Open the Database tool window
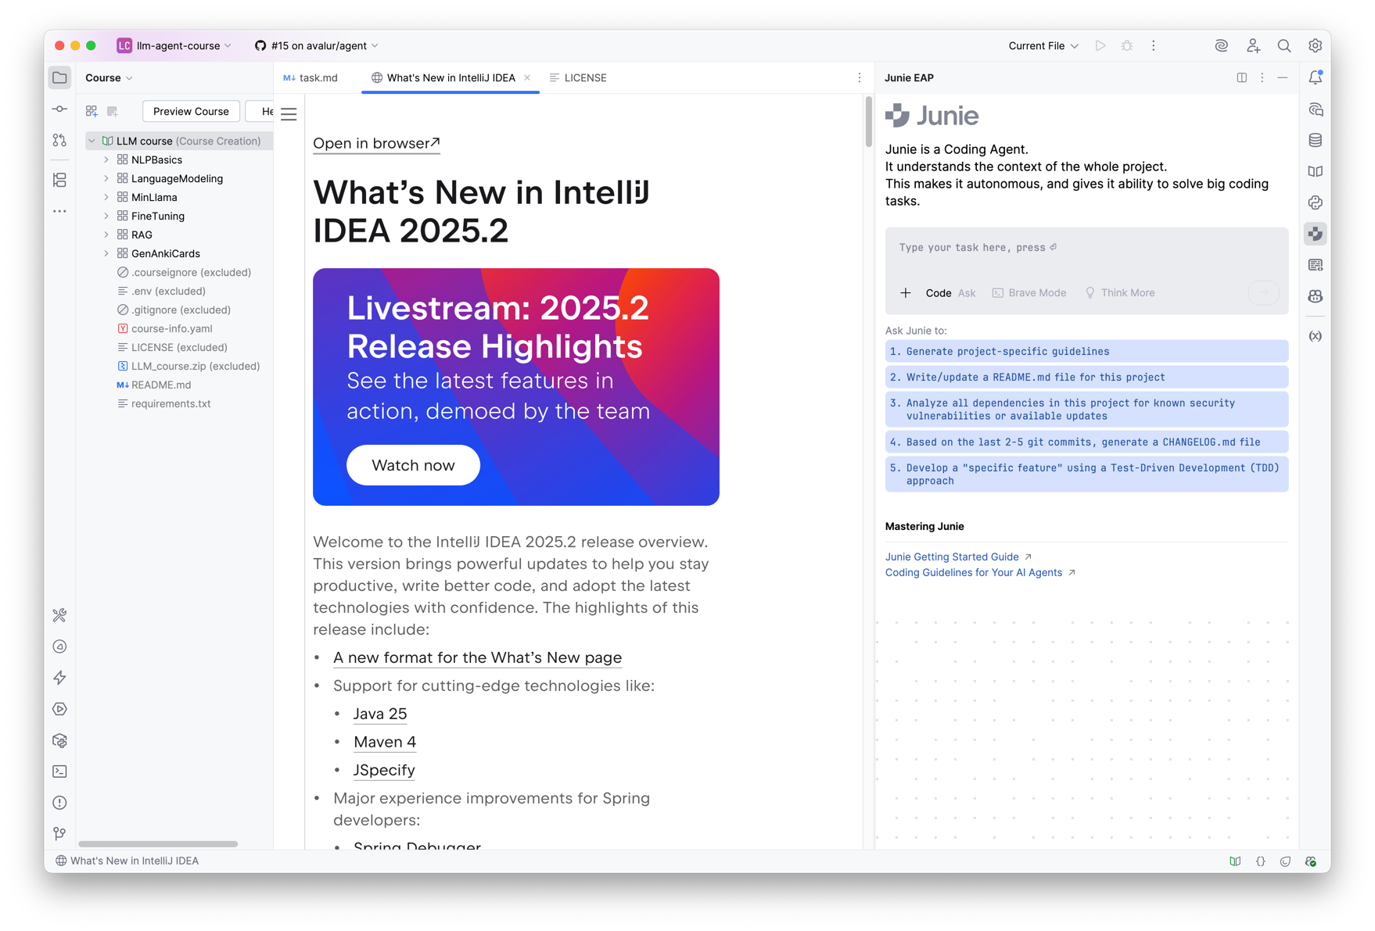 (x=1315, y=140)
